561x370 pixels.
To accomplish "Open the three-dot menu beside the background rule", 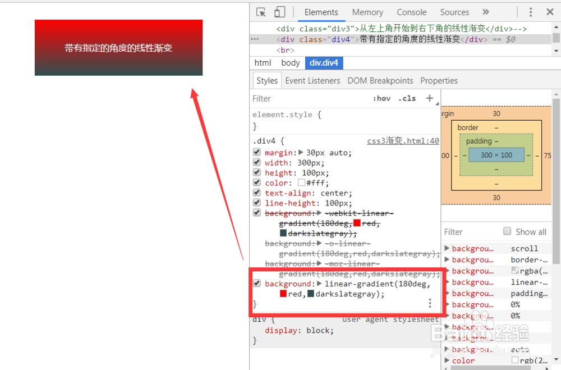I will (x=430, y=303).
